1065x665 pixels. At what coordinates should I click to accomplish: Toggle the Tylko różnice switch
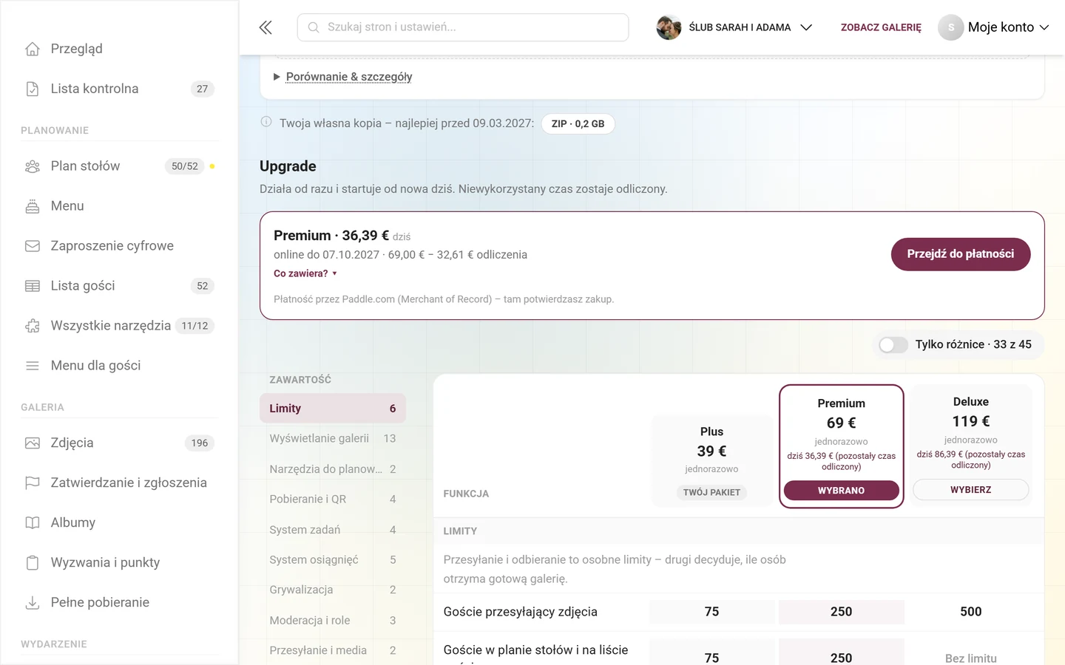(893, 345)
